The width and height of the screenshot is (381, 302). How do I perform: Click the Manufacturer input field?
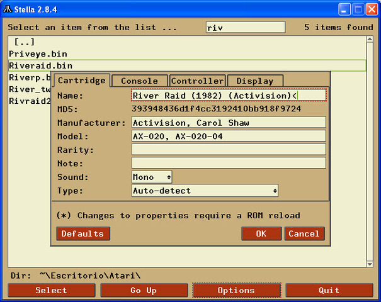(x=229, y=123)
